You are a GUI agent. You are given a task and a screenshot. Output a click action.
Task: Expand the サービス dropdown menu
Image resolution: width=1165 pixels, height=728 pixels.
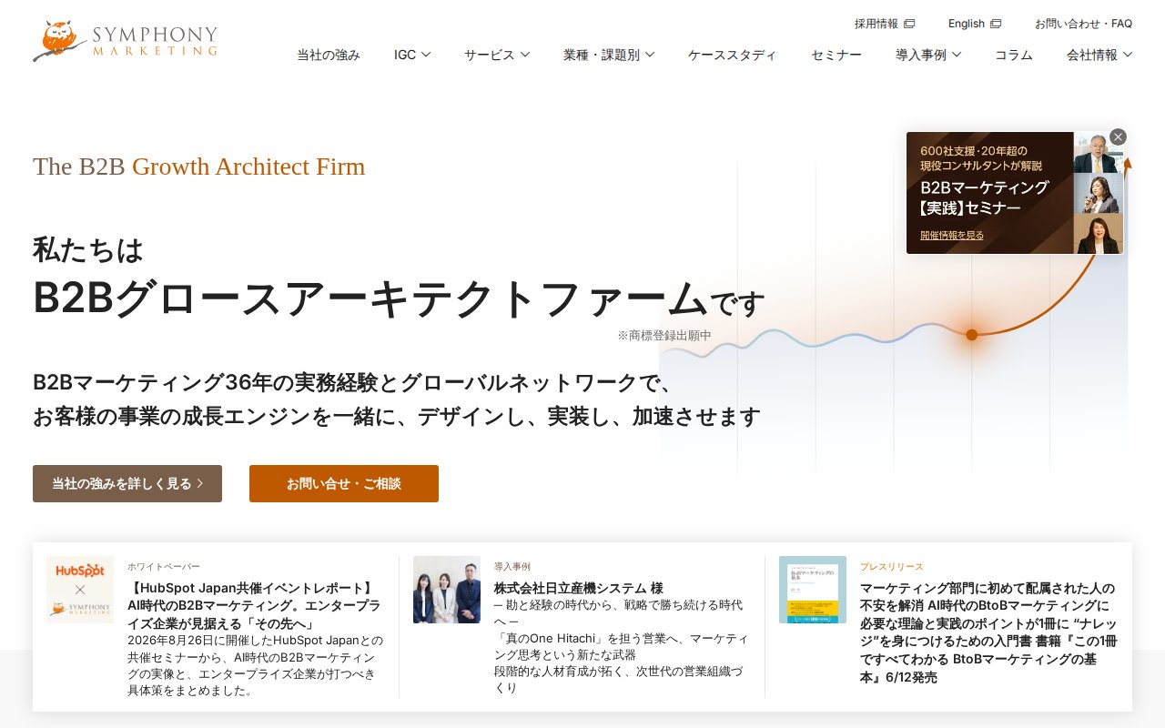tap(497, 55)
